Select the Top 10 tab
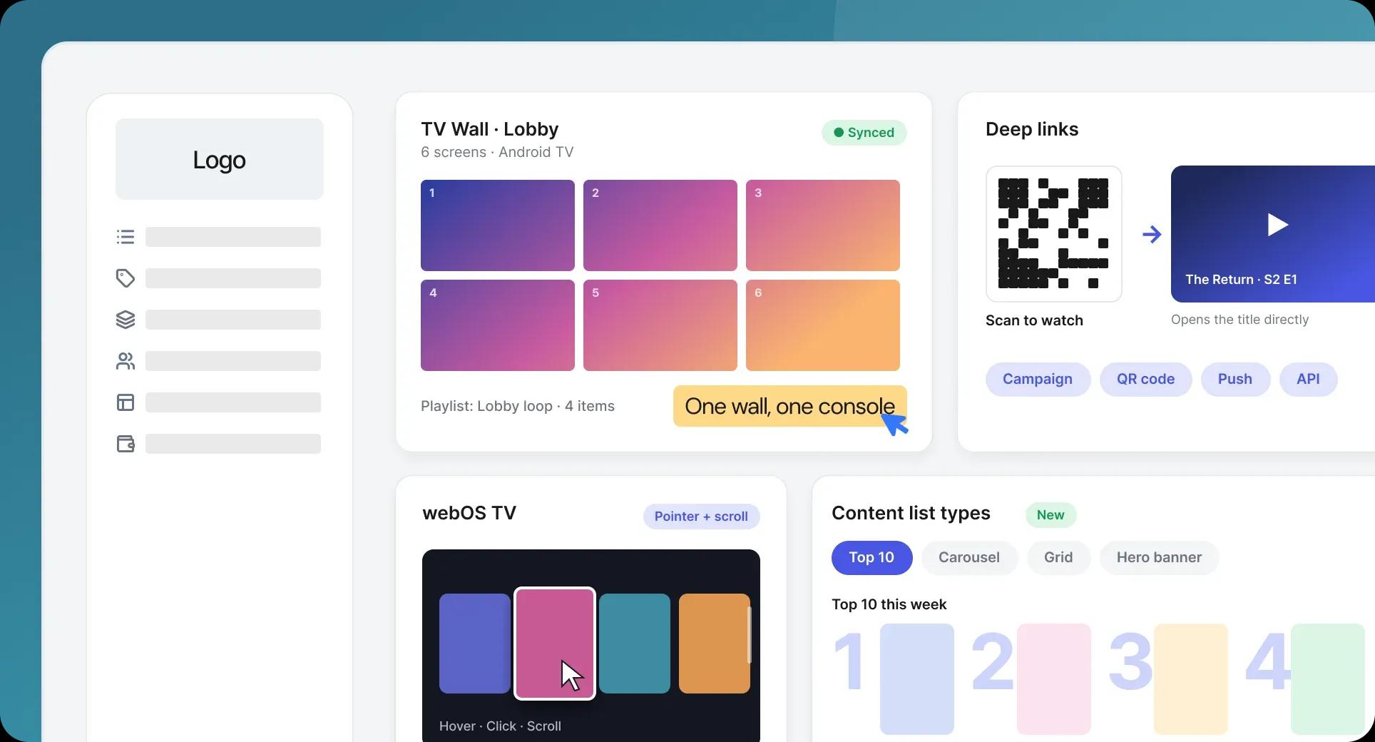 tap(871, 557)
